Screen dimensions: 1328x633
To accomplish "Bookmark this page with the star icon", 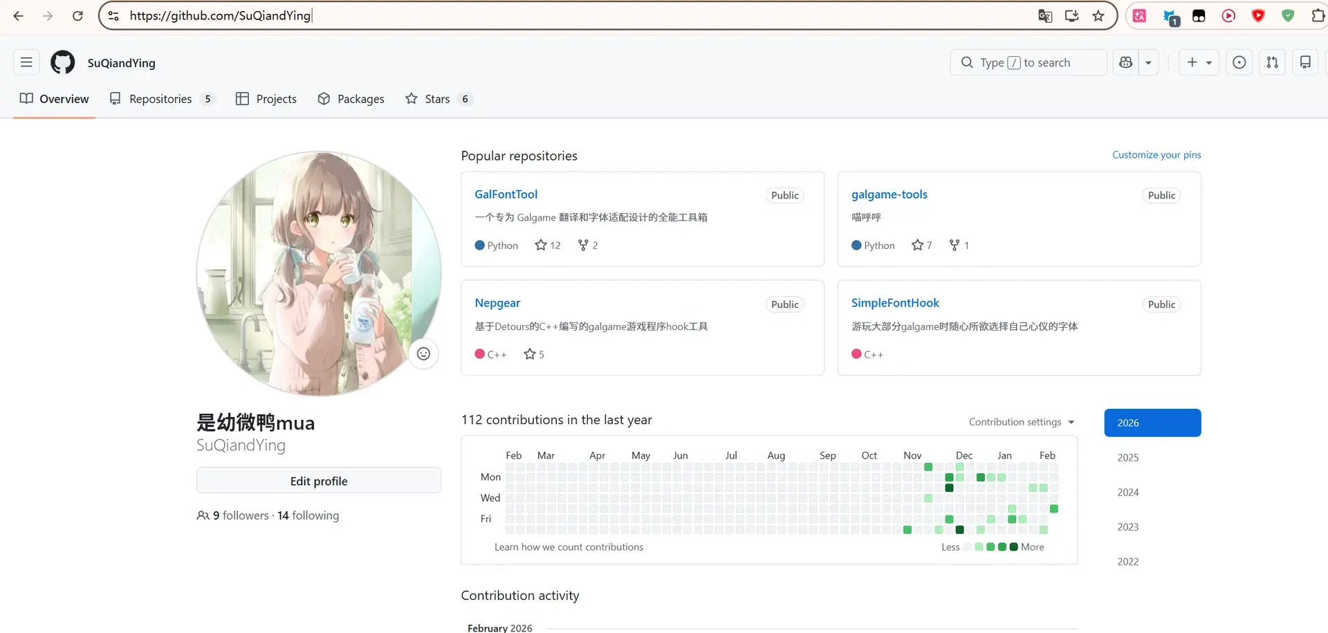I will point(1098,16).
